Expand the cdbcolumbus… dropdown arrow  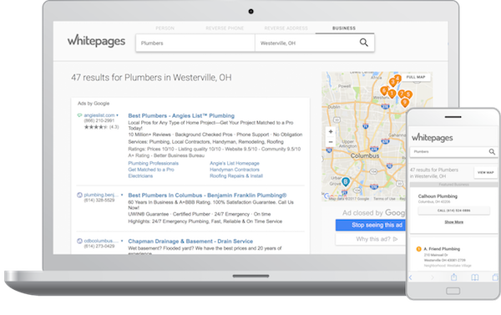tap(122, 241)
